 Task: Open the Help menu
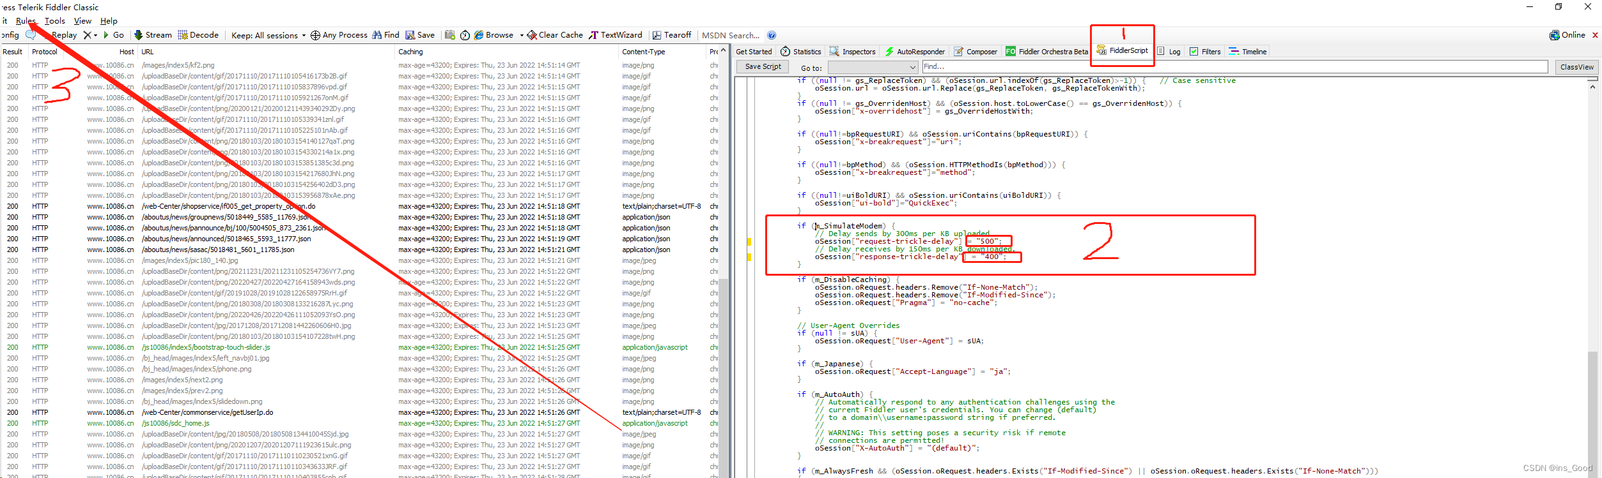click(x=109, y=21)
